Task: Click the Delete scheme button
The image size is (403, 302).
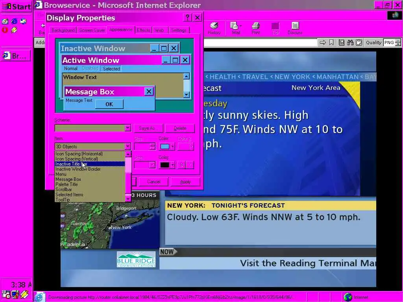Action: coord(180,128)
